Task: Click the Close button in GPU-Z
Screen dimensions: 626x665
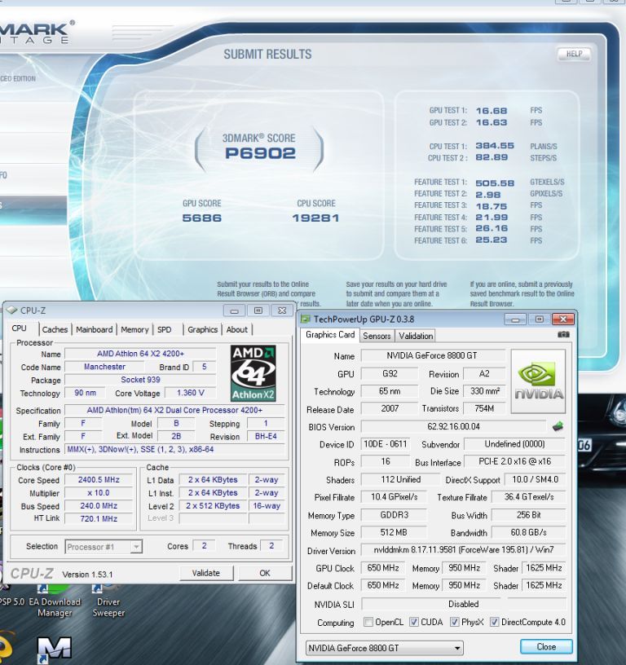Action: point(546,647)
